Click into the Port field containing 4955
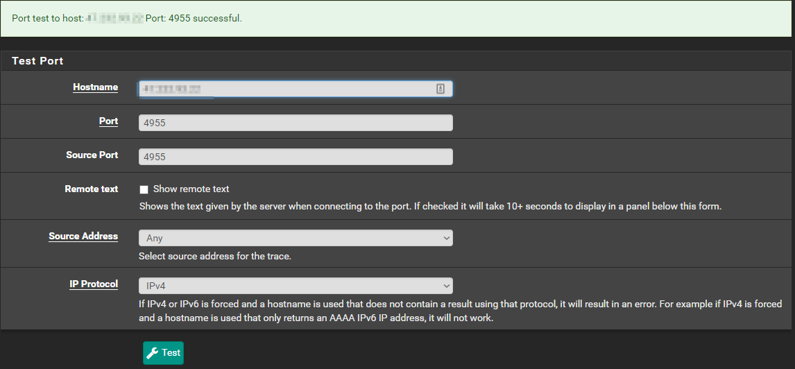This screenshot has height=369, width=795. click(296, 123)
